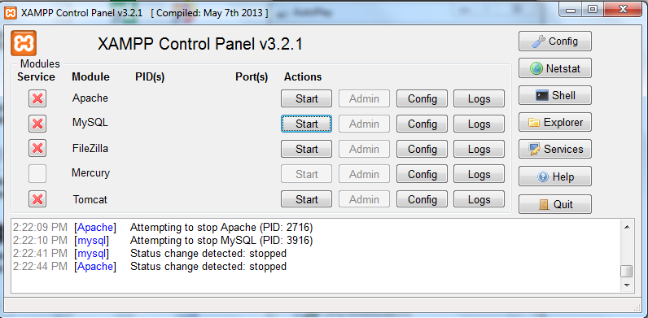Open the Shell terminal icon button
The image size is (648, 318).
pyautogui.click(x=555, y=95)
